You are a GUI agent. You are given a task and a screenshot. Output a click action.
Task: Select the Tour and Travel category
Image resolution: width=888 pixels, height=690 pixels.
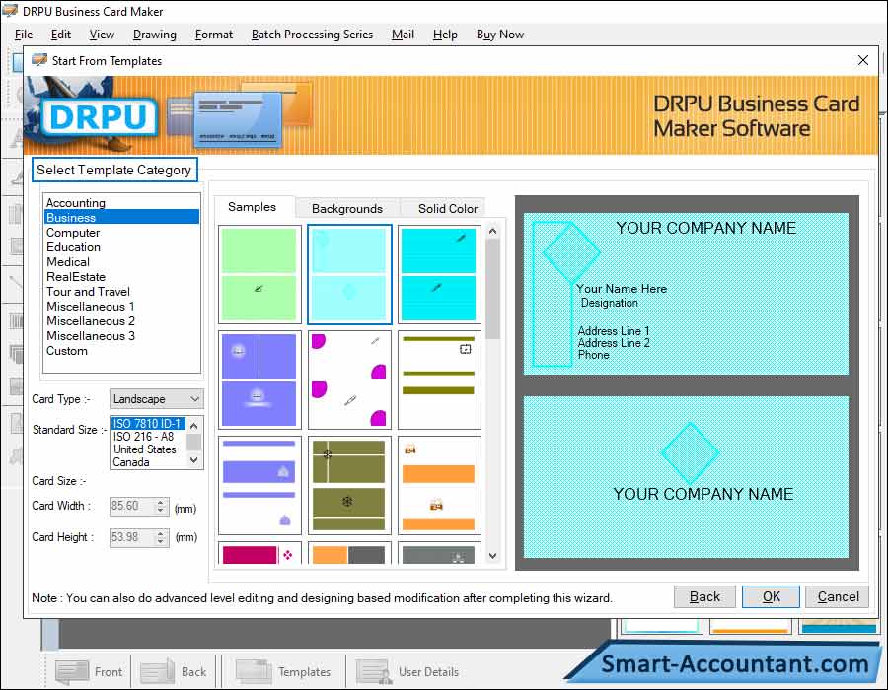pos(121,291)
